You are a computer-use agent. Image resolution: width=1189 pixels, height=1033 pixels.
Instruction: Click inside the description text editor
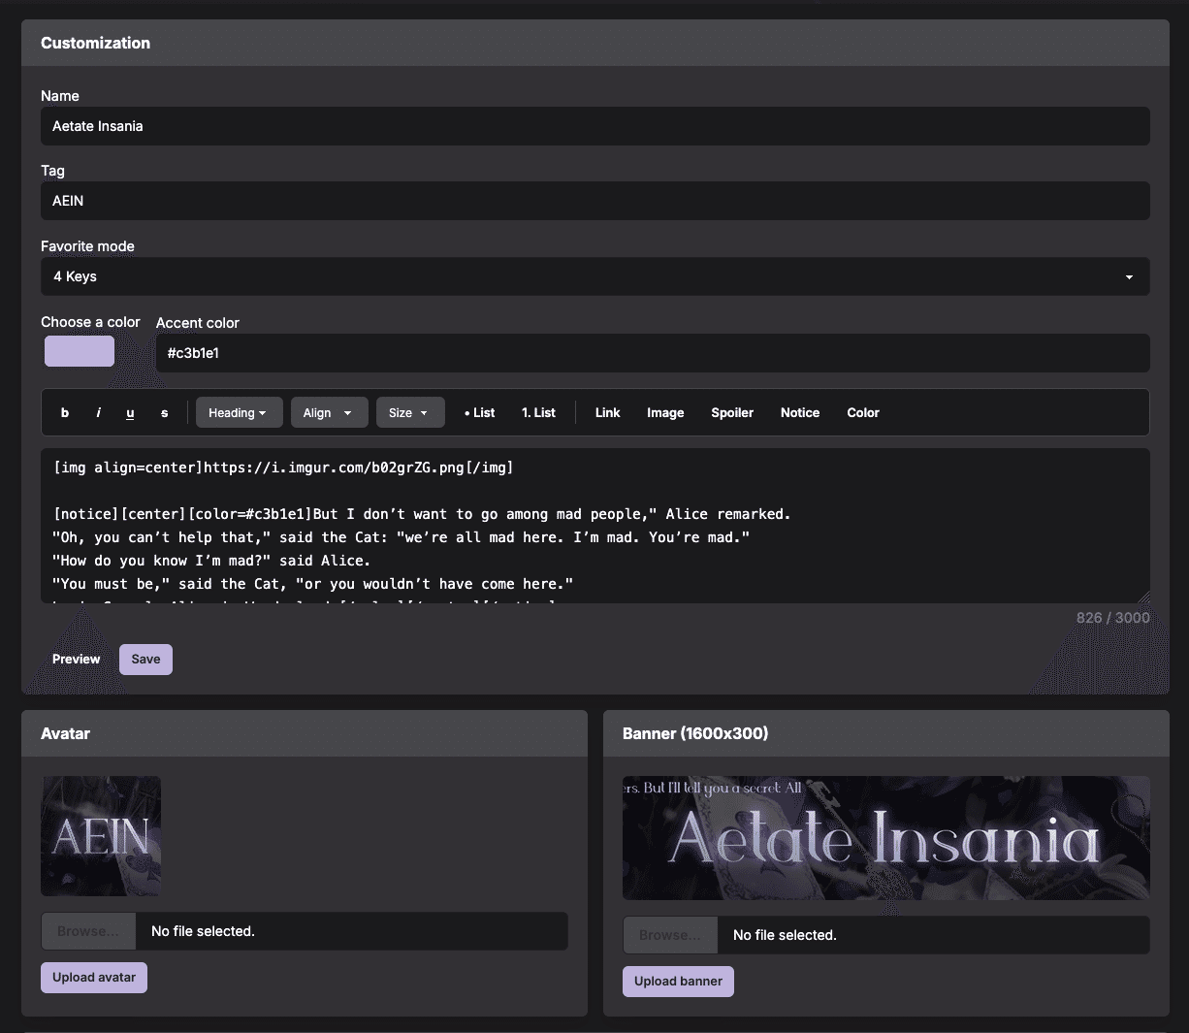[x=595, y=526]
